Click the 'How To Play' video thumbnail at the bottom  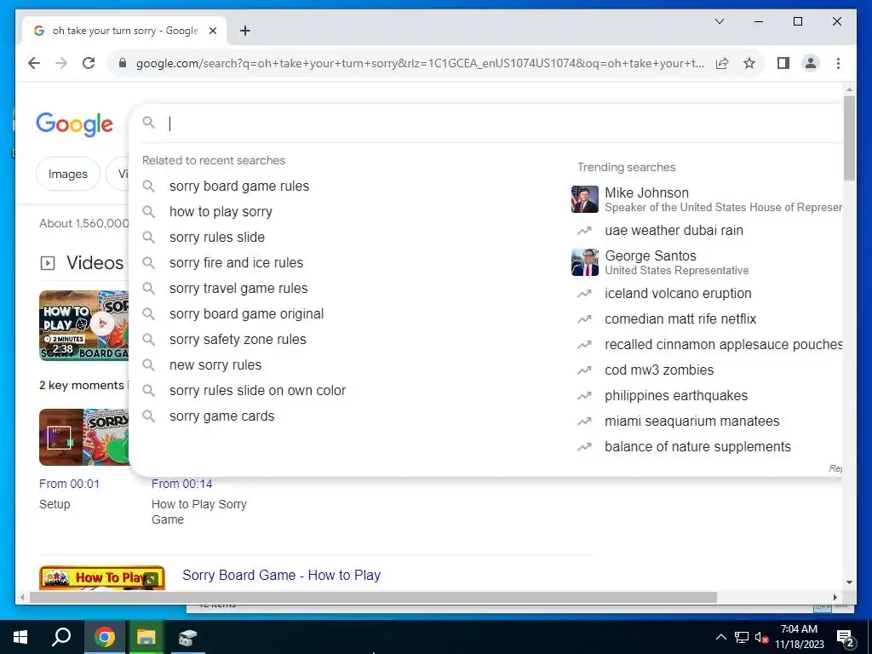(x=102, y=578)
